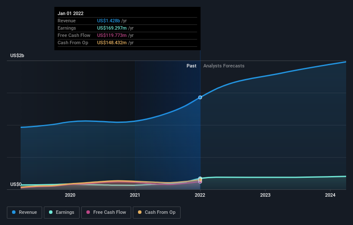Click the Free Cash Flow point at 2022

pos(200,182)
